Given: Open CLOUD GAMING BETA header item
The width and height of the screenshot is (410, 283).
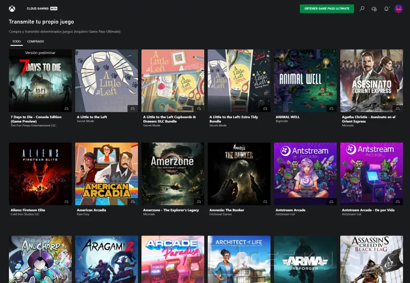Looking at the screenshot, I should [x=42, y=8].
